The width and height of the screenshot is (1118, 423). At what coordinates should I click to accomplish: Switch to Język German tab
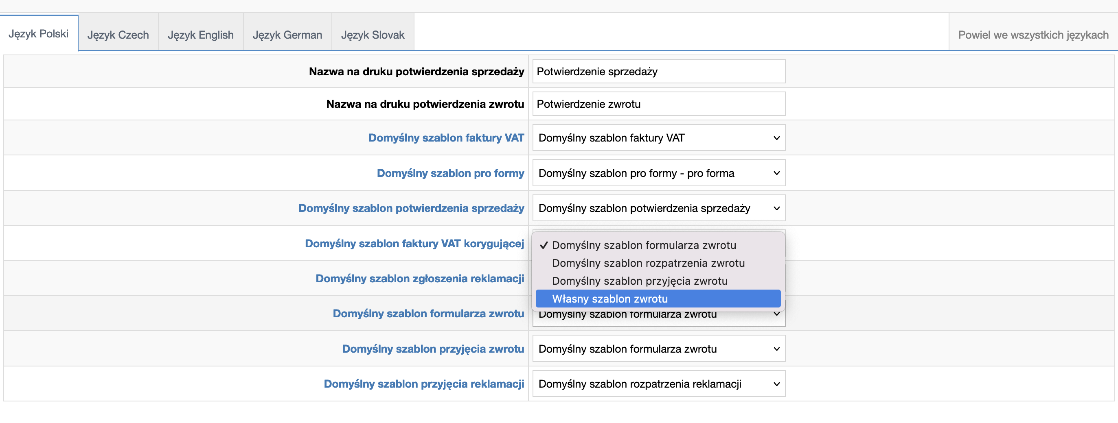pos(287,35)
